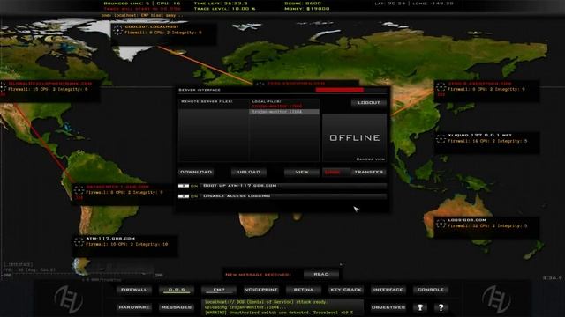This screenshot has height=317, width=565.
Task: Open the Firewall tool
Action: (134, 290)
